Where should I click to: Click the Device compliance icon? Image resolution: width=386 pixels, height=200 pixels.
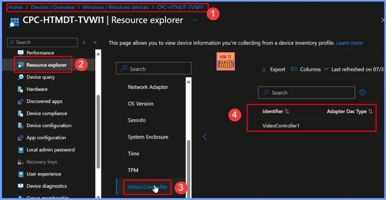click(21, 114)
